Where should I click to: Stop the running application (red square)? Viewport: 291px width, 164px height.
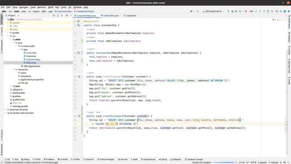tap(246, 11)
